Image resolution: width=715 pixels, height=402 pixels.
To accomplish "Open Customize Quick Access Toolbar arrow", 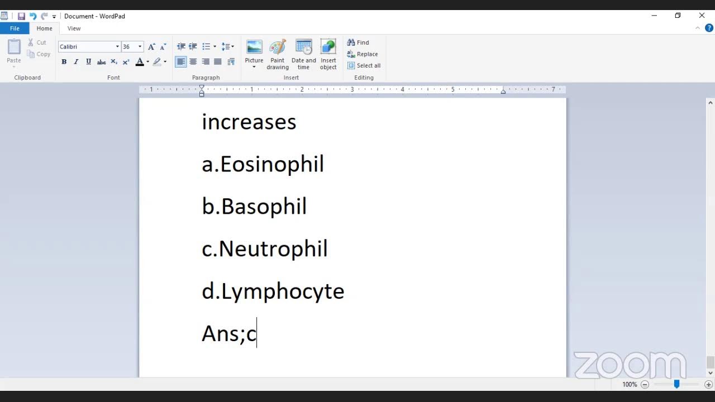I will tap(54, 17).
